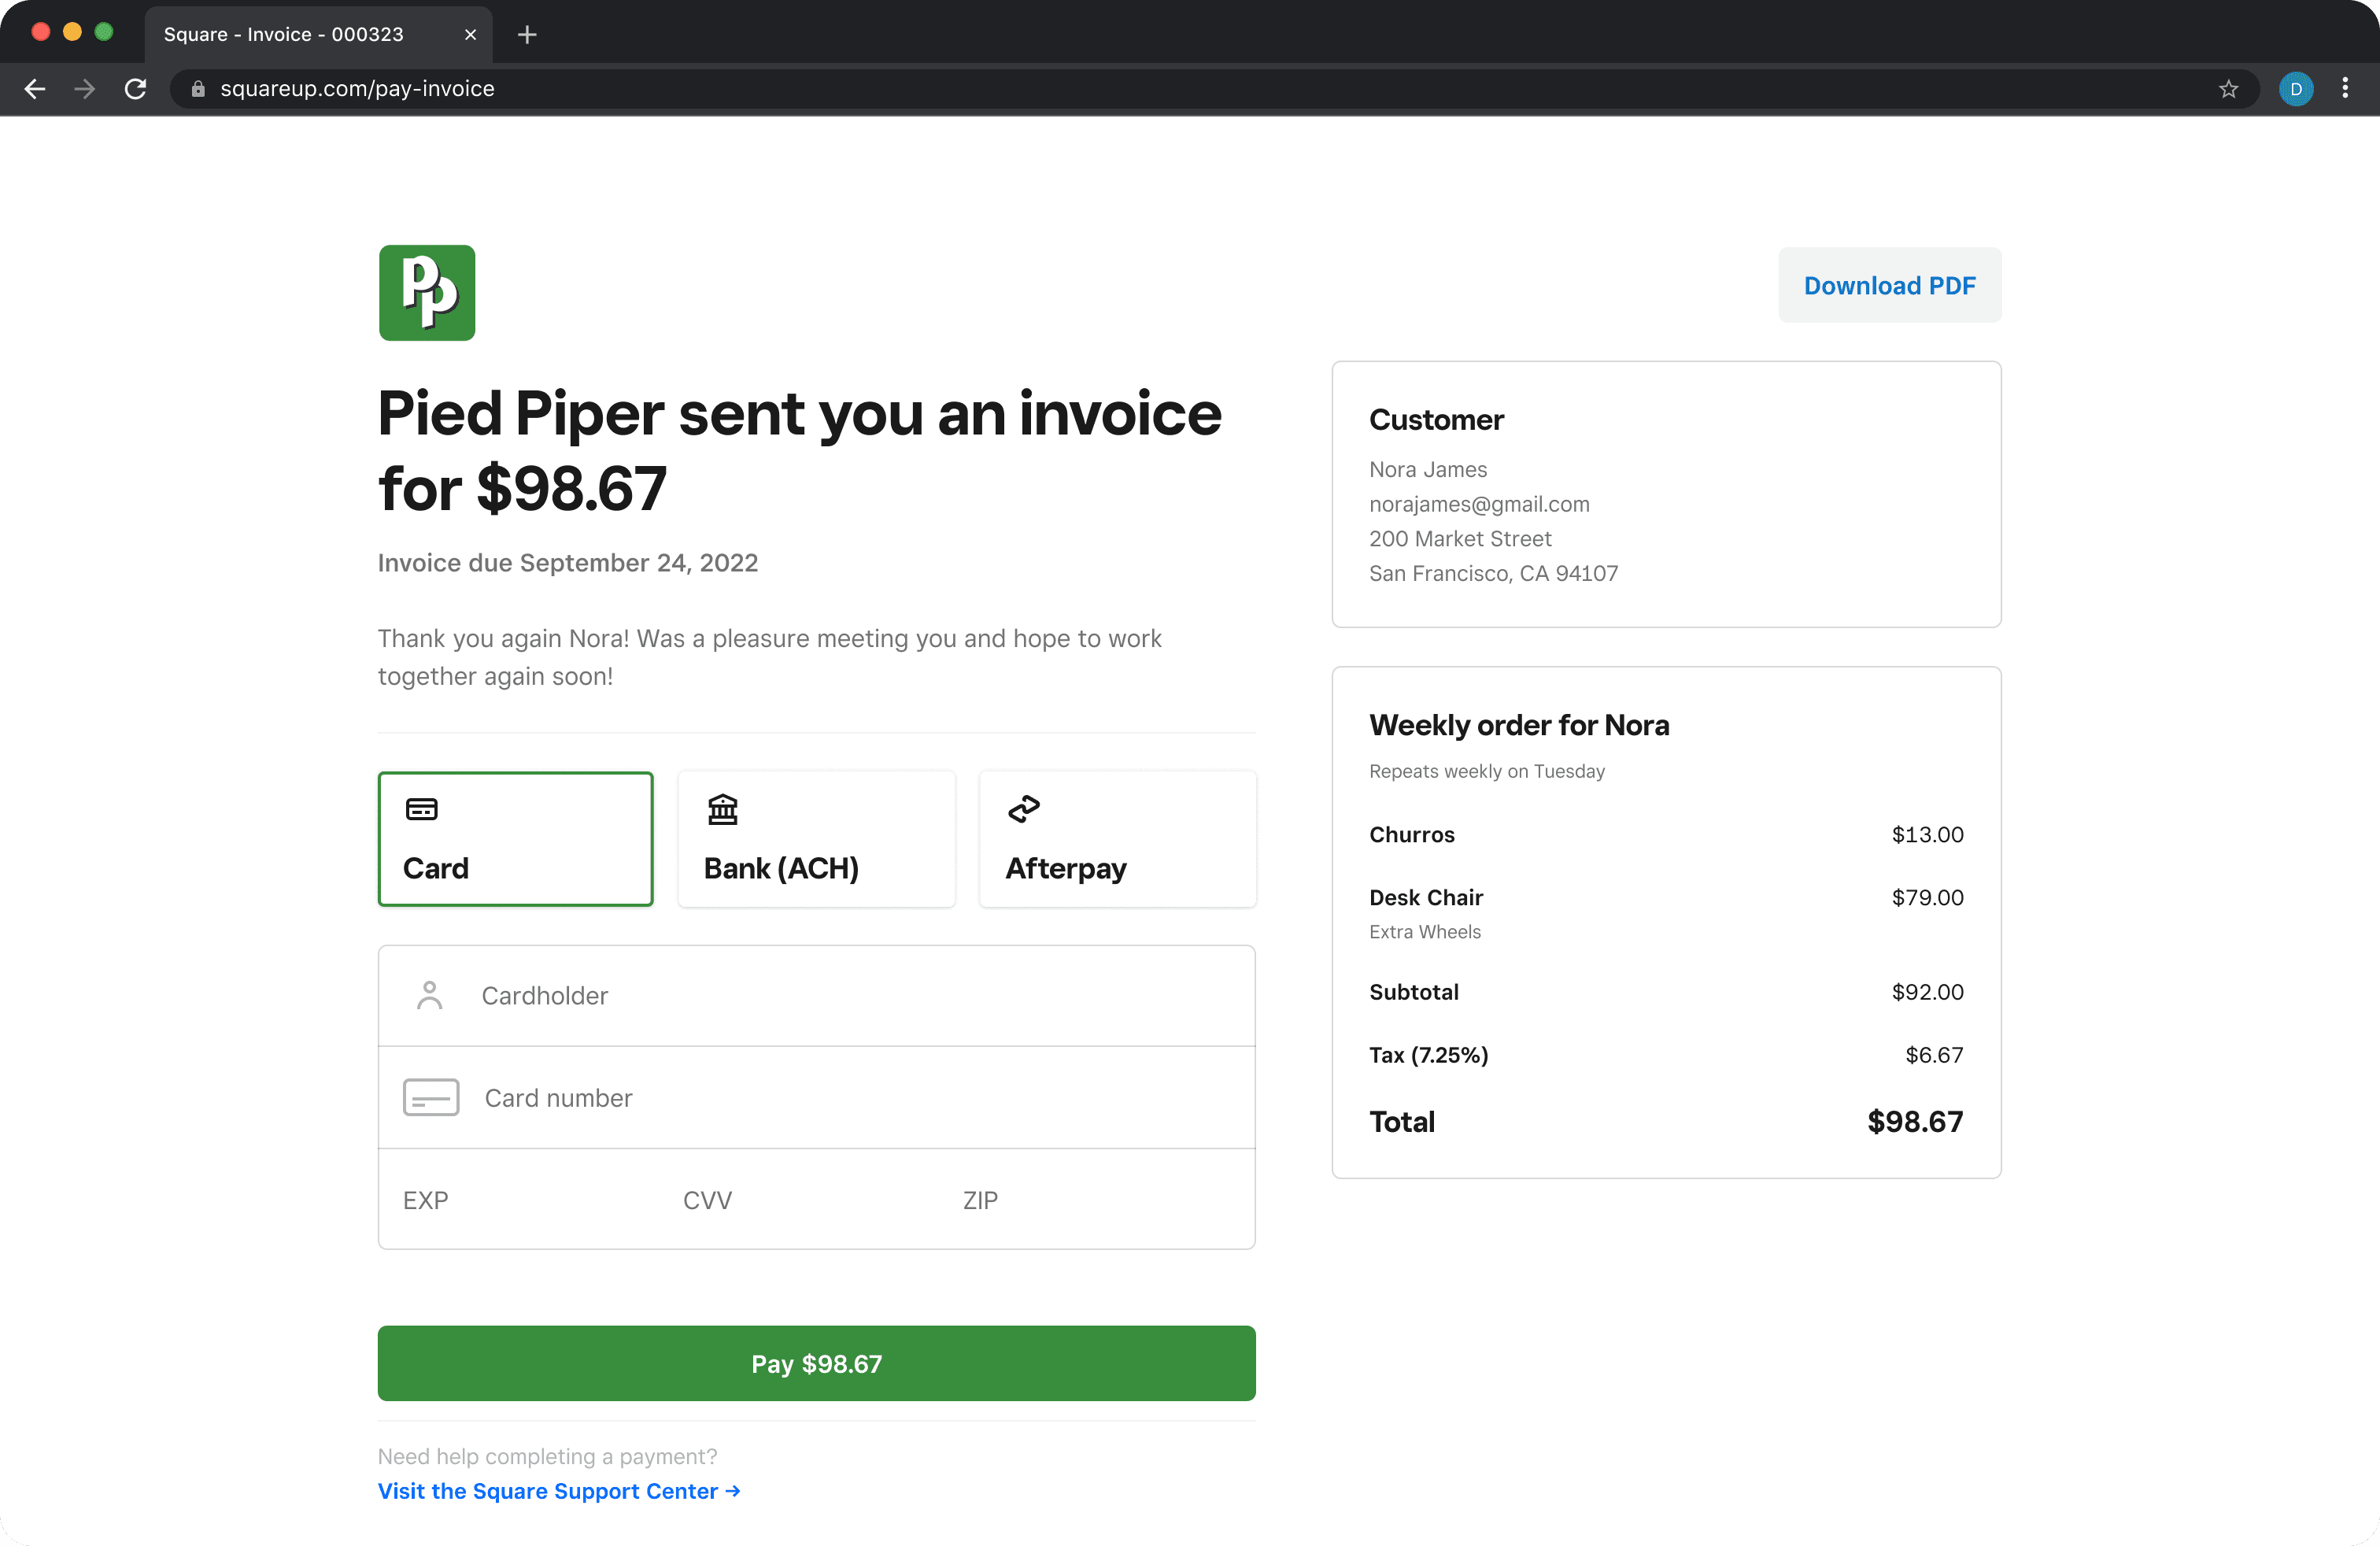Click the lock icon in the address bar
Screen dimensions: 2380x1546
tap(198, 89)
